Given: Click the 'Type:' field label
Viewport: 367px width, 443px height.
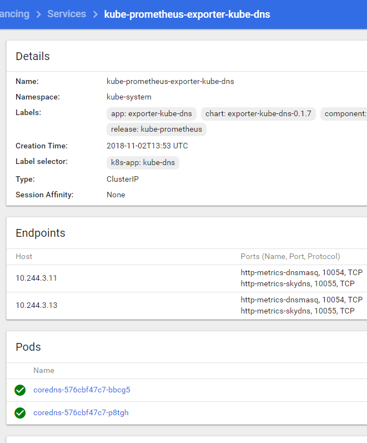Looking at the screenshot, I should pyautogui.click(x=25, y=179).
